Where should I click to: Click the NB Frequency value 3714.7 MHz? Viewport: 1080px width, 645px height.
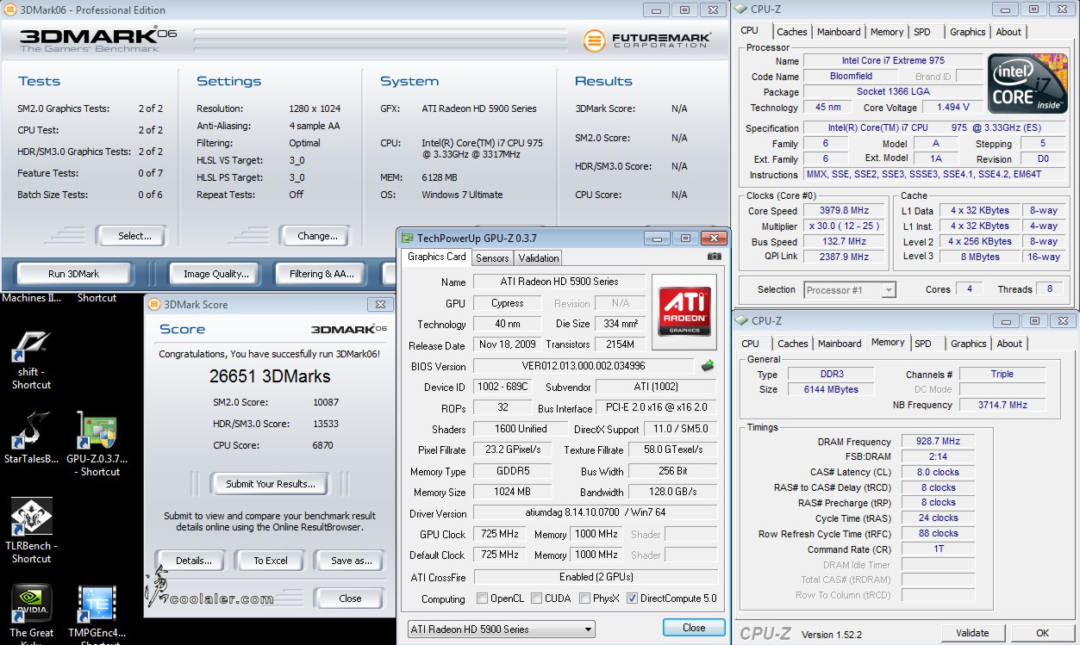tap(1002, 405)
